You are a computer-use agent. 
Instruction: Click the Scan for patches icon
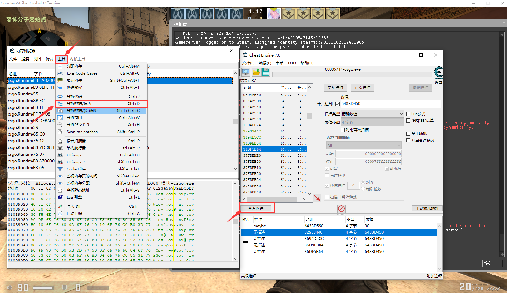pos(60,132)
